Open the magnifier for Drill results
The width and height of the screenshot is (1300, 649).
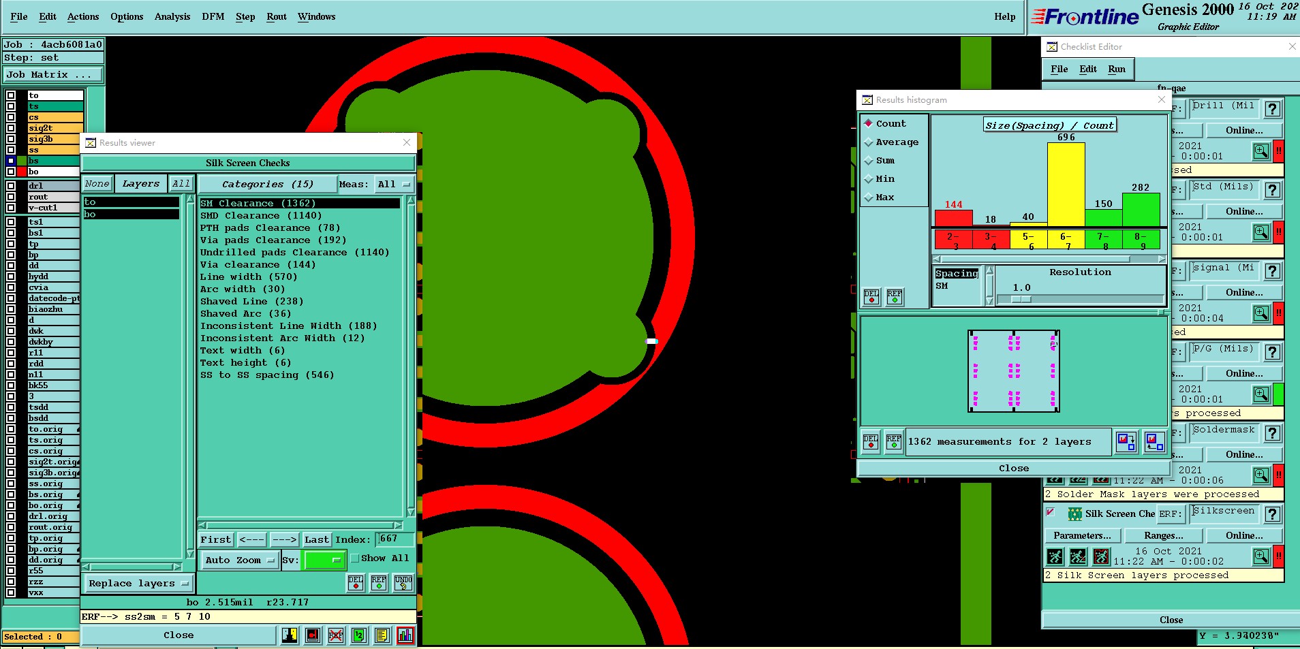pyautogui.click(x=1261, y=151)
